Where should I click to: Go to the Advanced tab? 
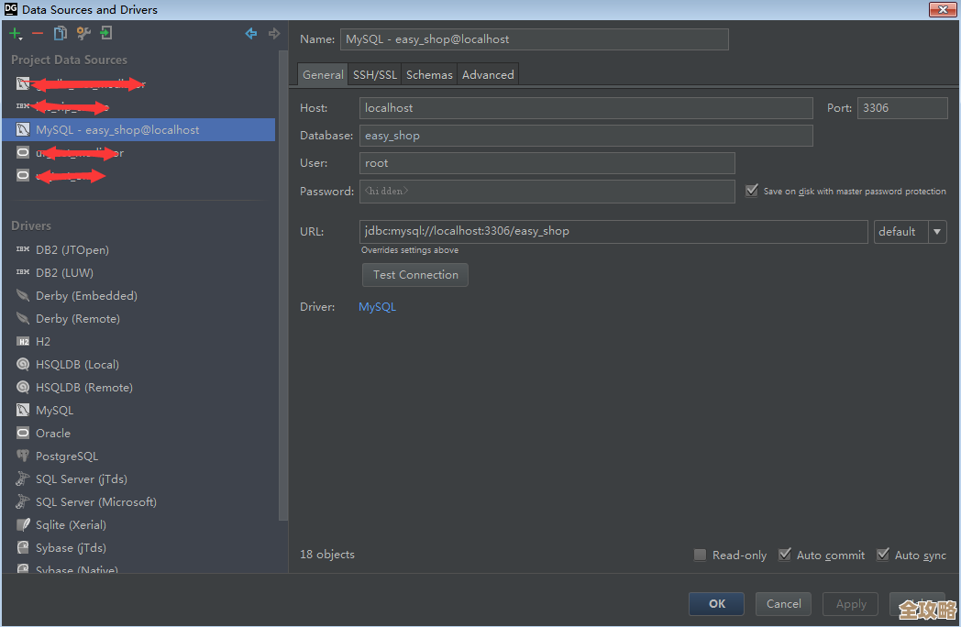[488, 75]
